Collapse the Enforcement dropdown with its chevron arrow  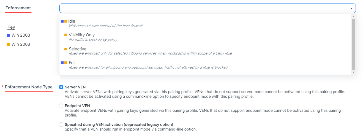coord(351,9)
